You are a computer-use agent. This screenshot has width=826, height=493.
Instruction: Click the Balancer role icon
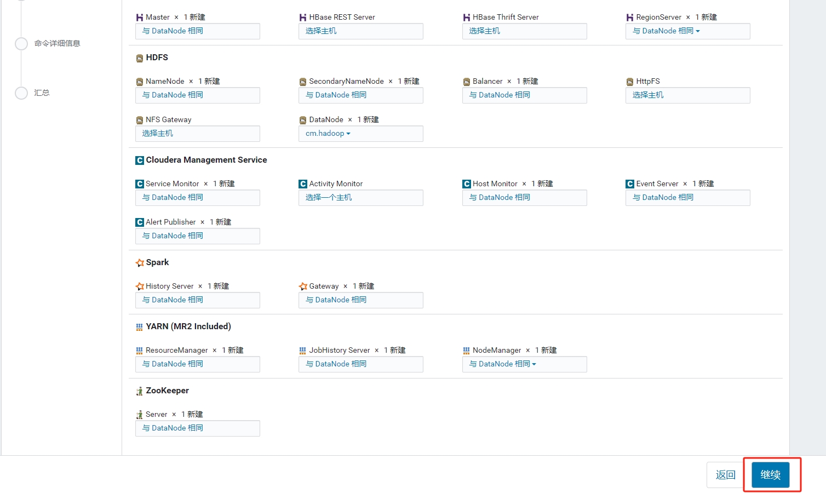click(467, 82)
